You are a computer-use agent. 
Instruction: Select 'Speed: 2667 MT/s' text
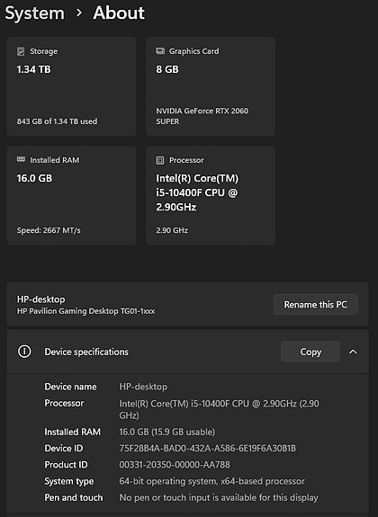[49, 230]
